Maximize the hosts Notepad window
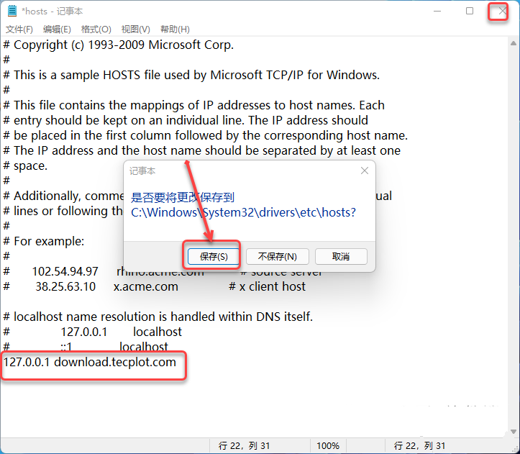This screenshot has width=520, height=454. (x=470, y=11)
